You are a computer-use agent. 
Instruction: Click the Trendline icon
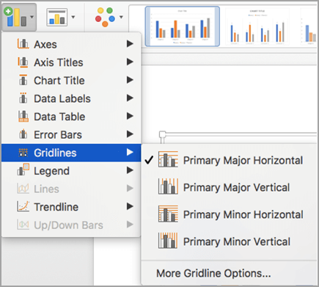tap(23, 206)
